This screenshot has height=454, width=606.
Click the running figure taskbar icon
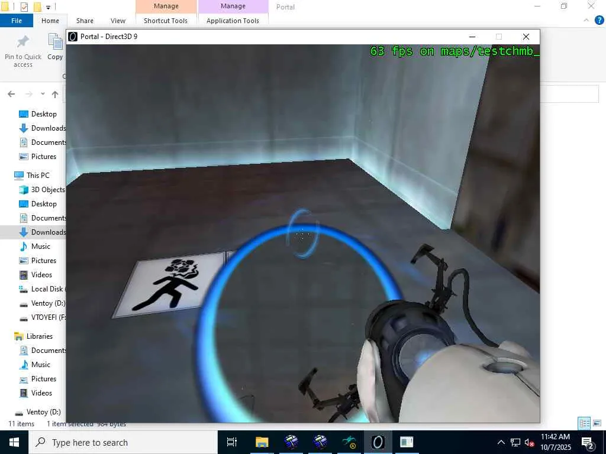pyautogui.click(x=349, y=442)
